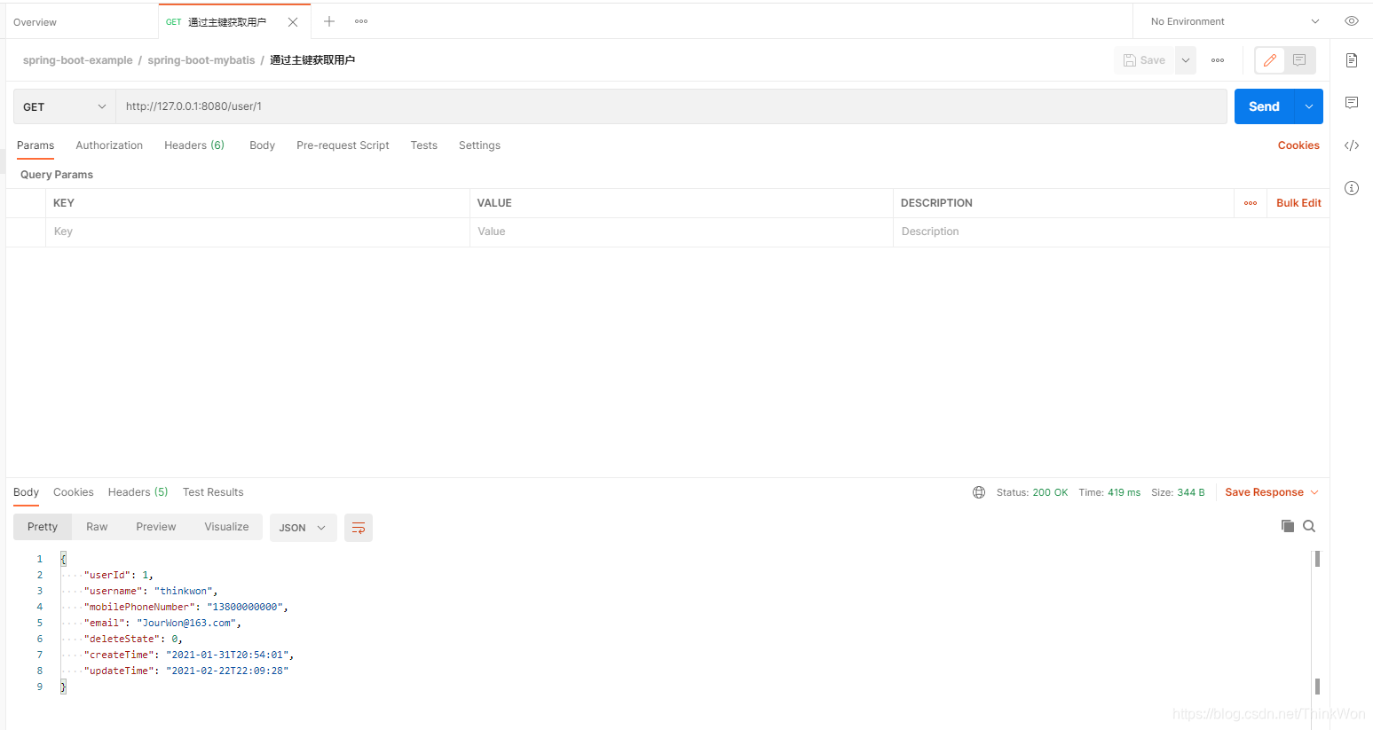Open the response Cookies tab
1373x730 pixels.
click(x=73, y=492)
